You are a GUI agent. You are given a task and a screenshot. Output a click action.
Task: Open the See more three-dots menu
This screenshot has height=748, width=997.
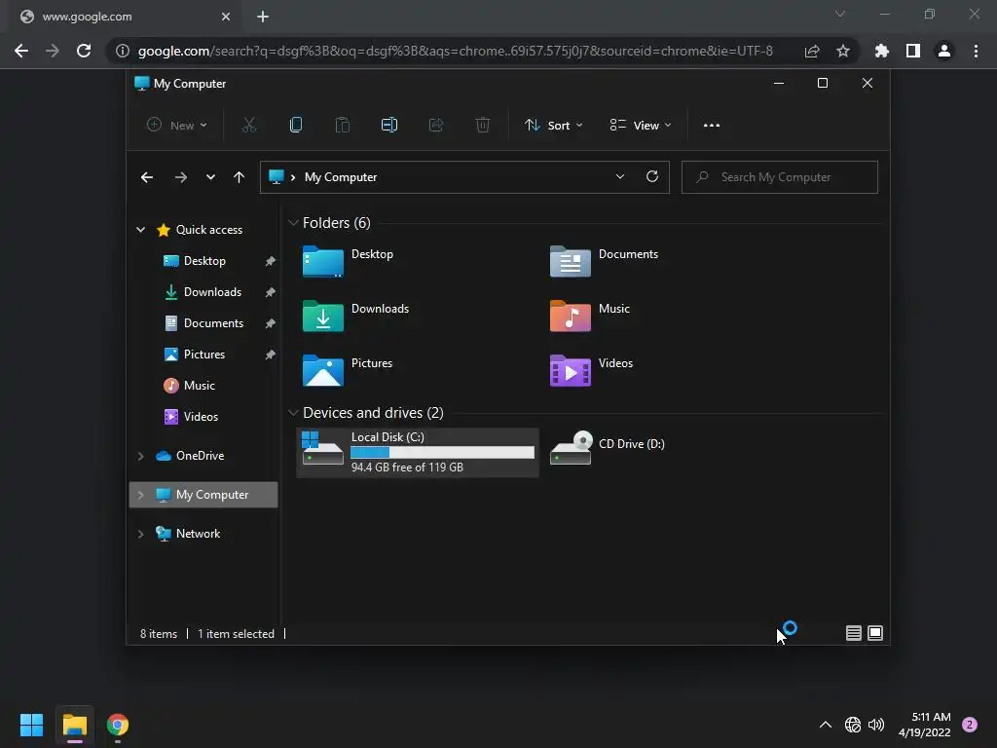click(x=712, y=126)
